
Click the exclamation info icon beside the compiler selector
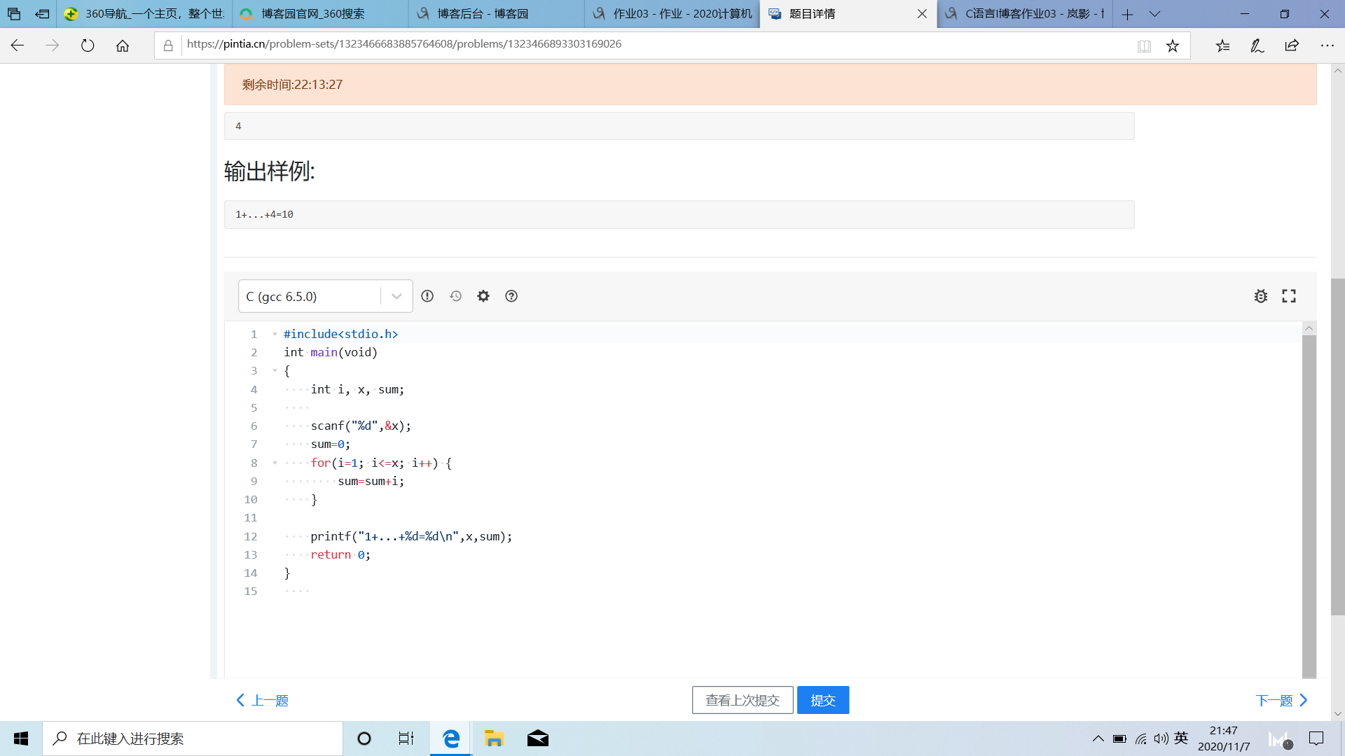[x=427, y=296]
